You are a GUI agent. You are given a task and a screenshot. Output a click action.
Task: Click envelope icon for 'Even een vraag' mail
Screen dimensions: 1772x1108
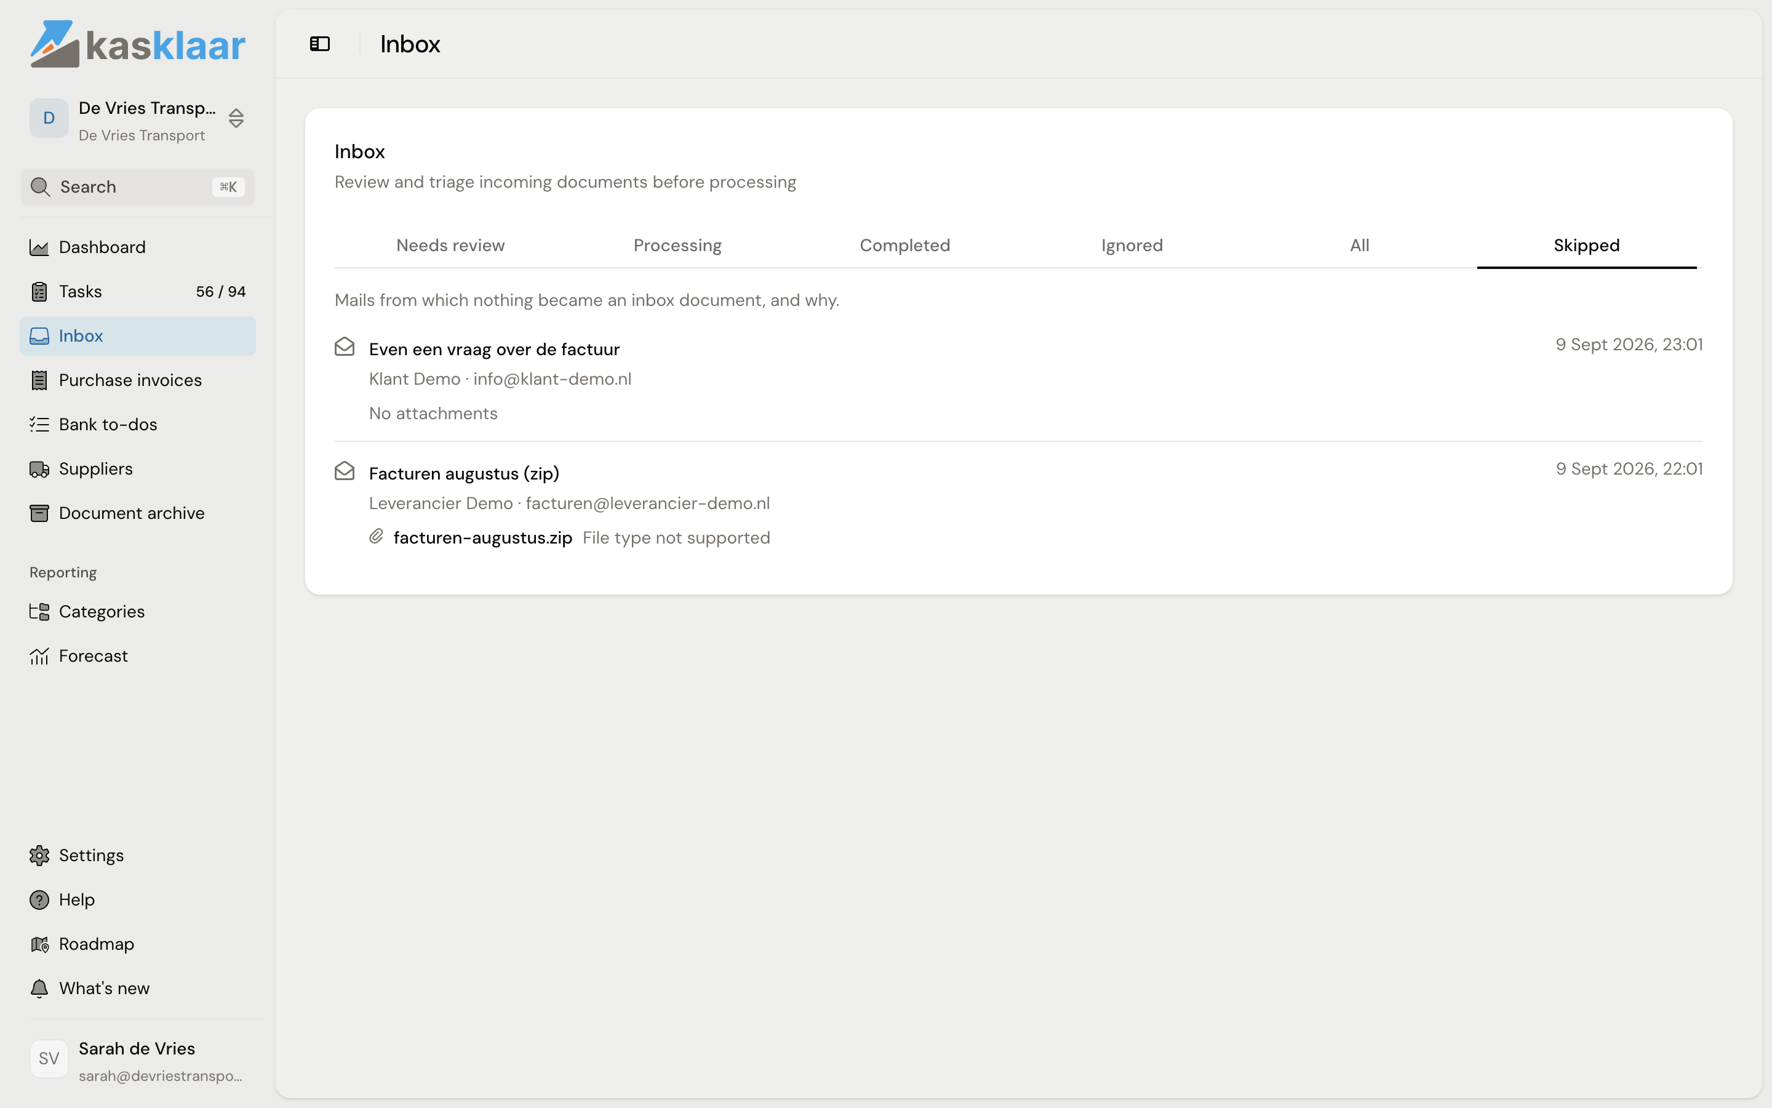pos(344,347)
